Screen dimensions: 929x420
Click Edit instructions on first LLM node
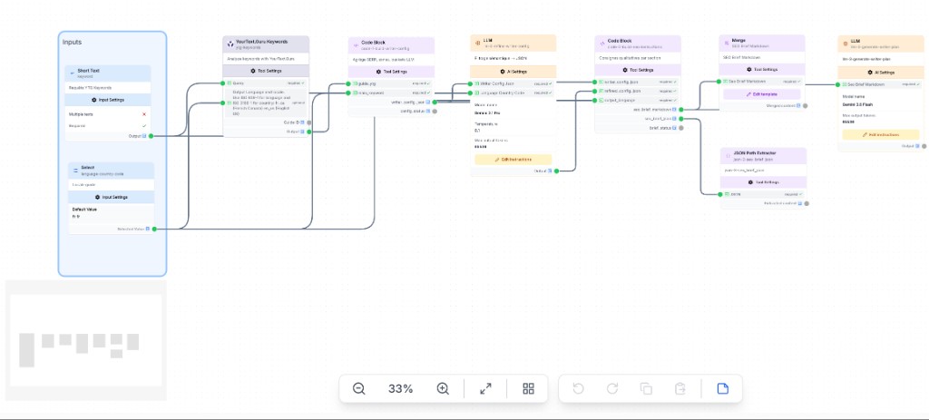click(x=513, y=160)
